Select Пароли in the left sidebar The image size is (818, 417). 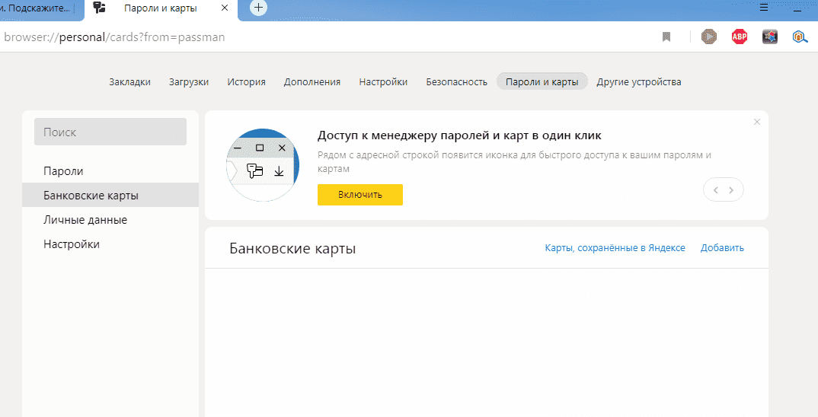point(64,171)
